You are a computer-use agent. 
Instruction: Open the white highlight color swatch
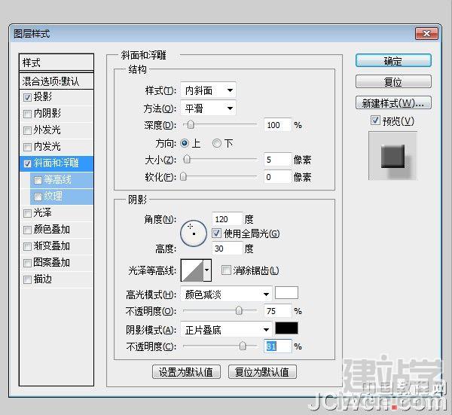(286, 293)
